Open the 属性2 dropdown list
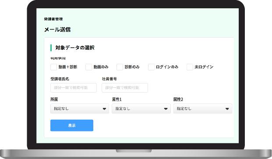This screenshot has width=272, height=159. pyautogui.click(x=203, y=109)
